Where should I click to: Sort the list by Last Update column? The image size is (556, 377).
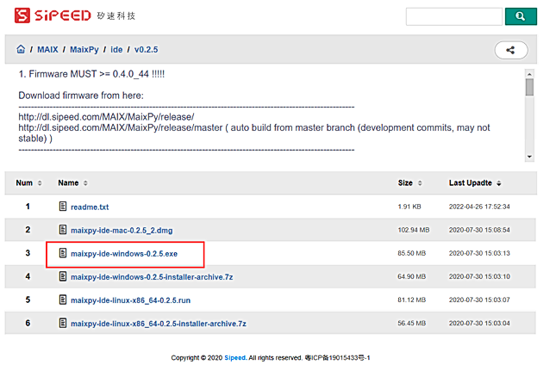point(475,183)
